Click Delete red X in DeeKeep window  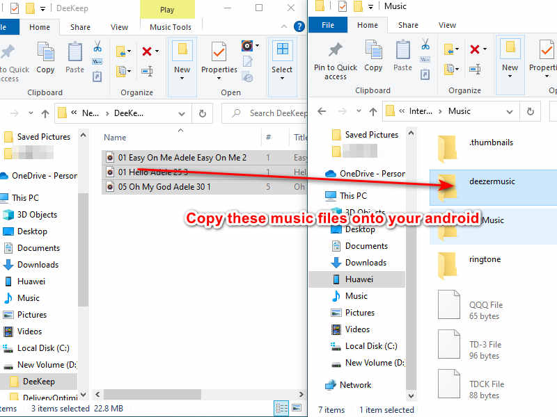(x=147, y=51)
